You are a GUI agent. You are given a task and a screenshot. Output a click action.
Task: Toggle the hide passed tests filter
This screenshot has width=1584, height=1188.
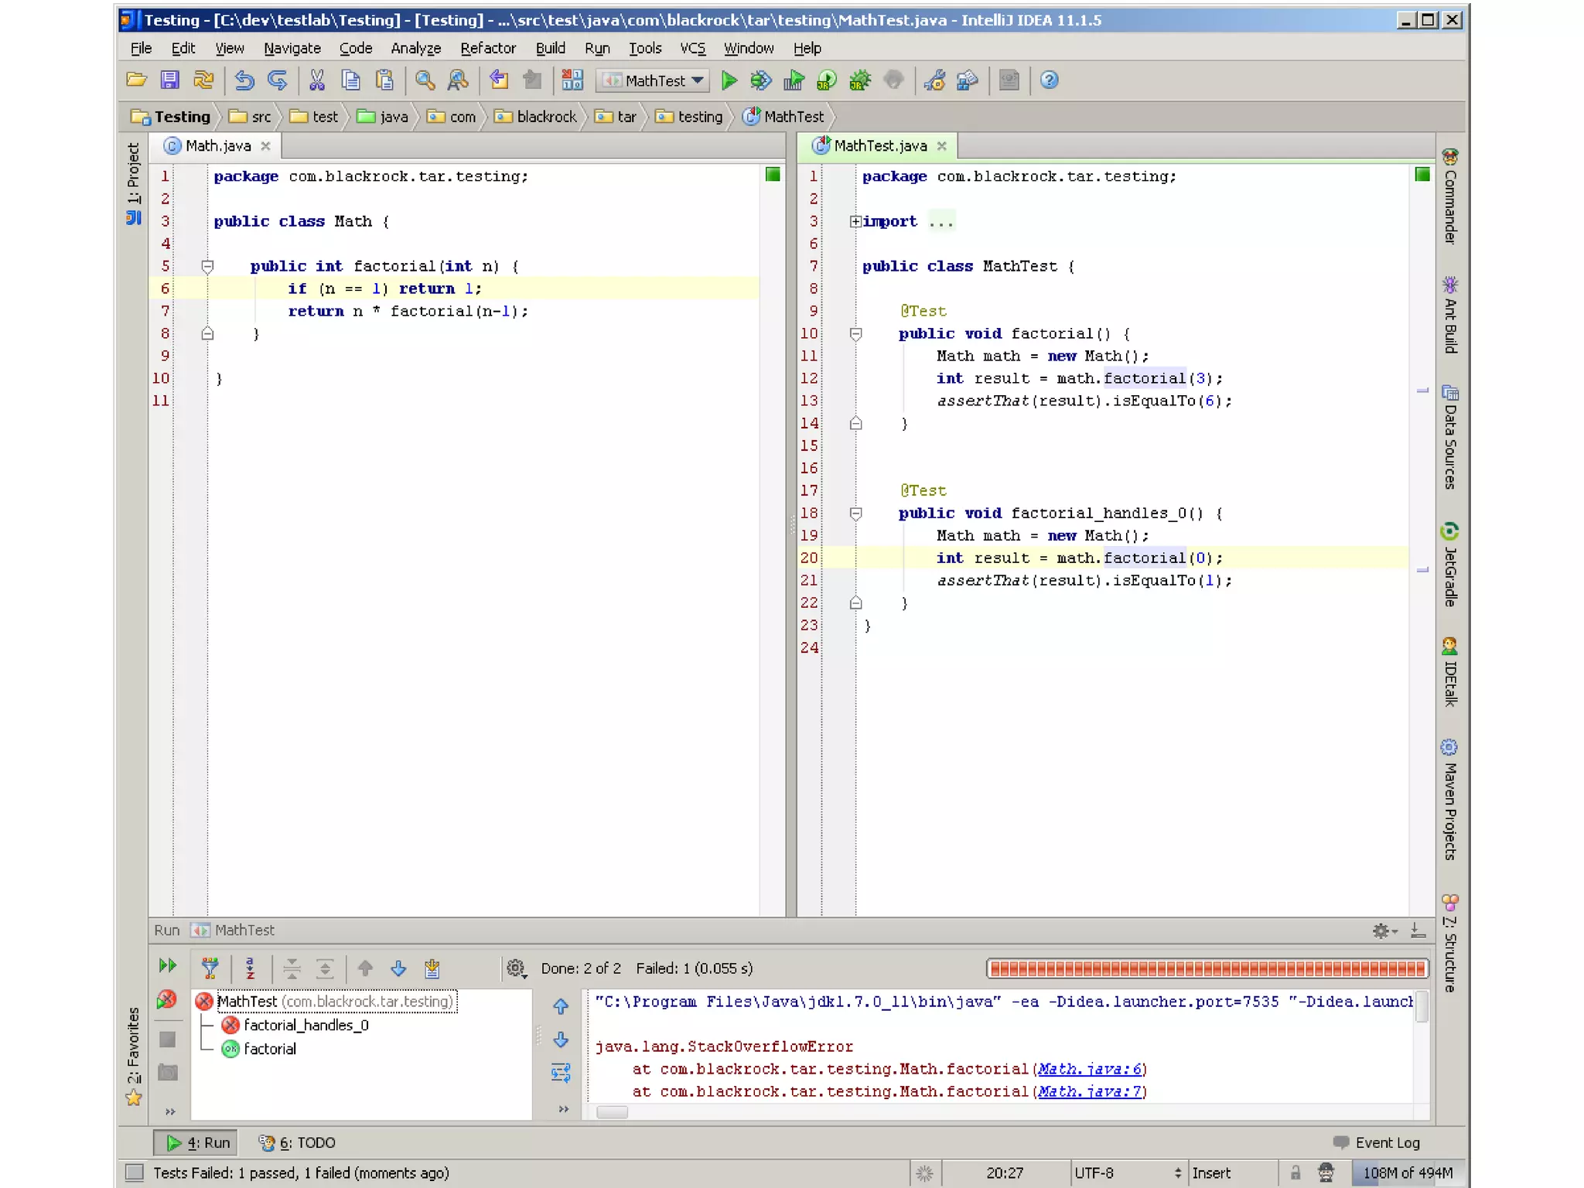click(210, 968)
